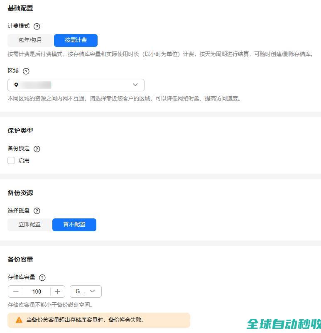The height and width of the screenshot is (333, 321).
Task: Choose the 立即配置 disk option
Action: [29, 225]
